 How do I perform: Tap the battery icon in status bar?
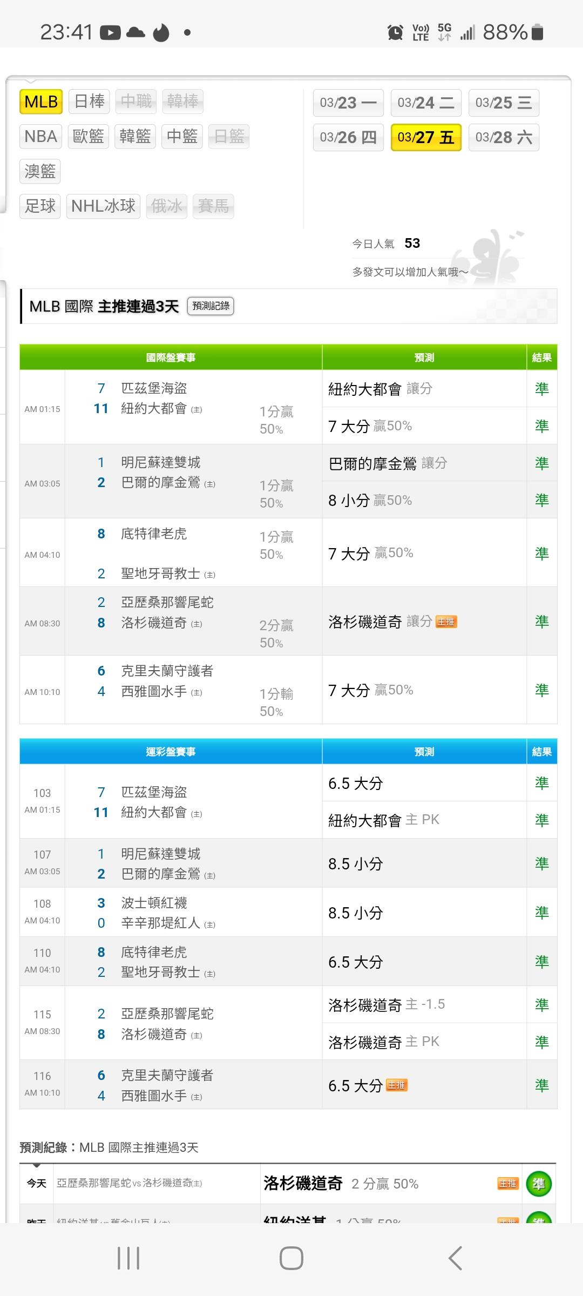point(537,33)
